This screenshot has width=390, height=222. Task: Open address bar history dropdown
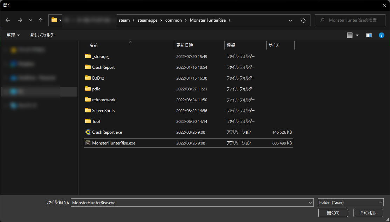290,21
